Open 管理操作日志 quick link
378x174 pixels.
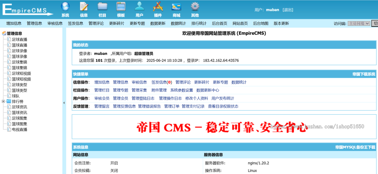point(170,98)
